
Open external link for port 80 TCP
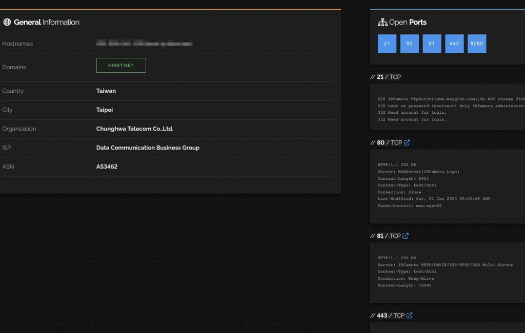407,142
